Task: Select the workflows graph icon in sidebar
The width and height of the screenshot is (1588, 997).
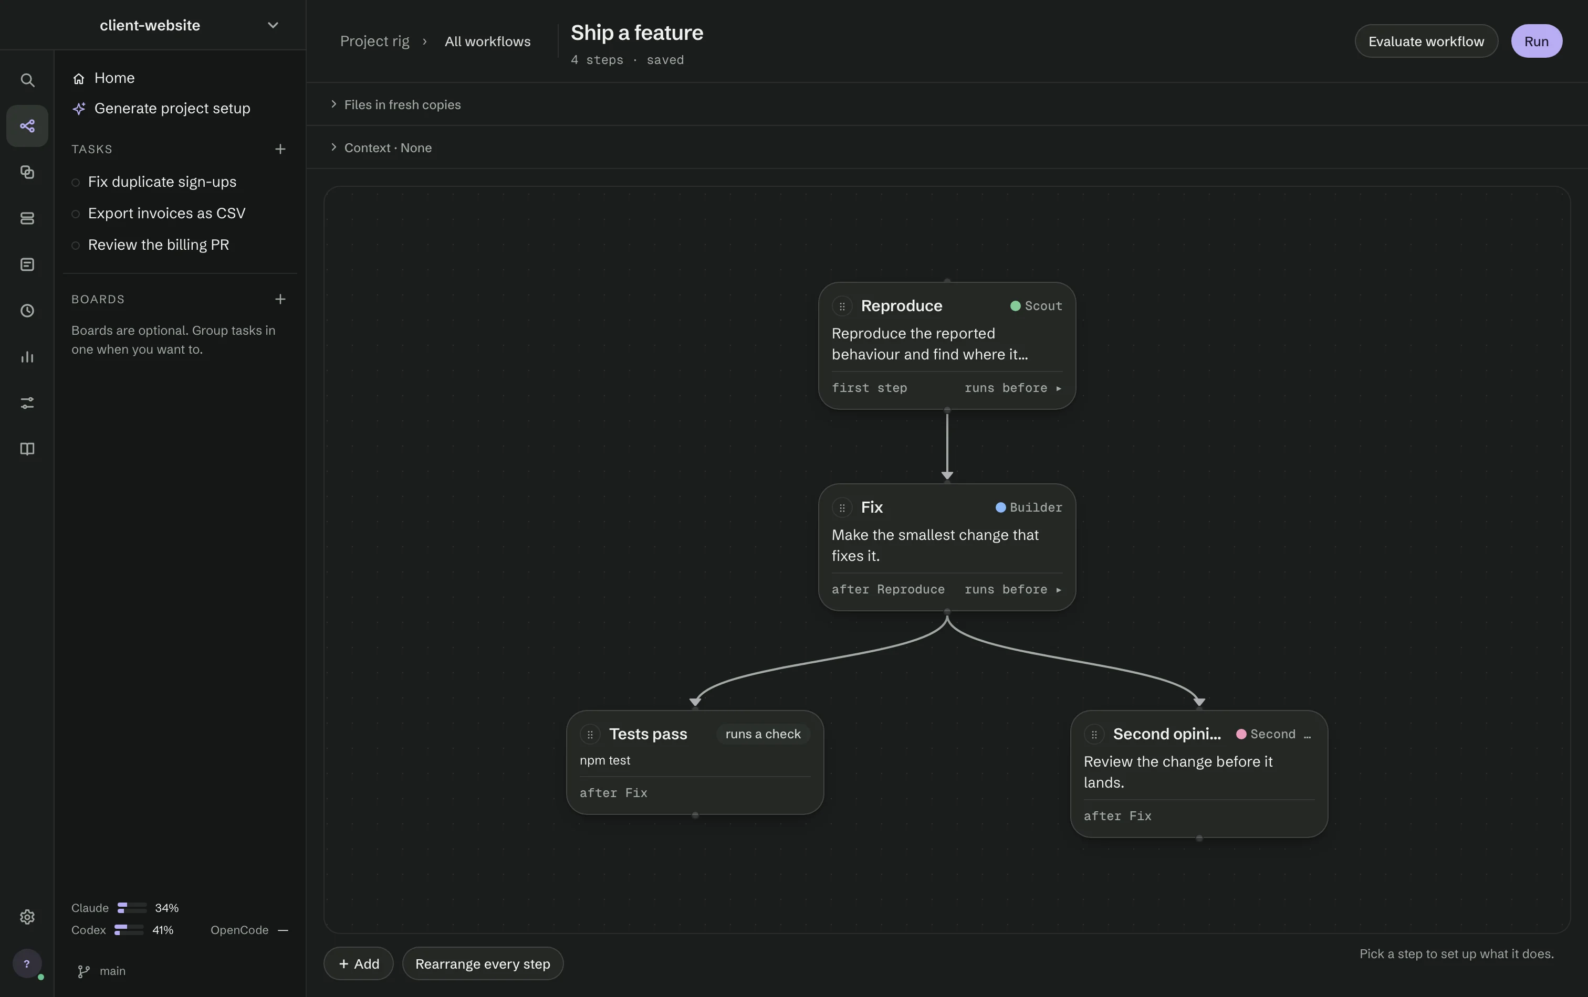Action: click(x=27, y=126)
